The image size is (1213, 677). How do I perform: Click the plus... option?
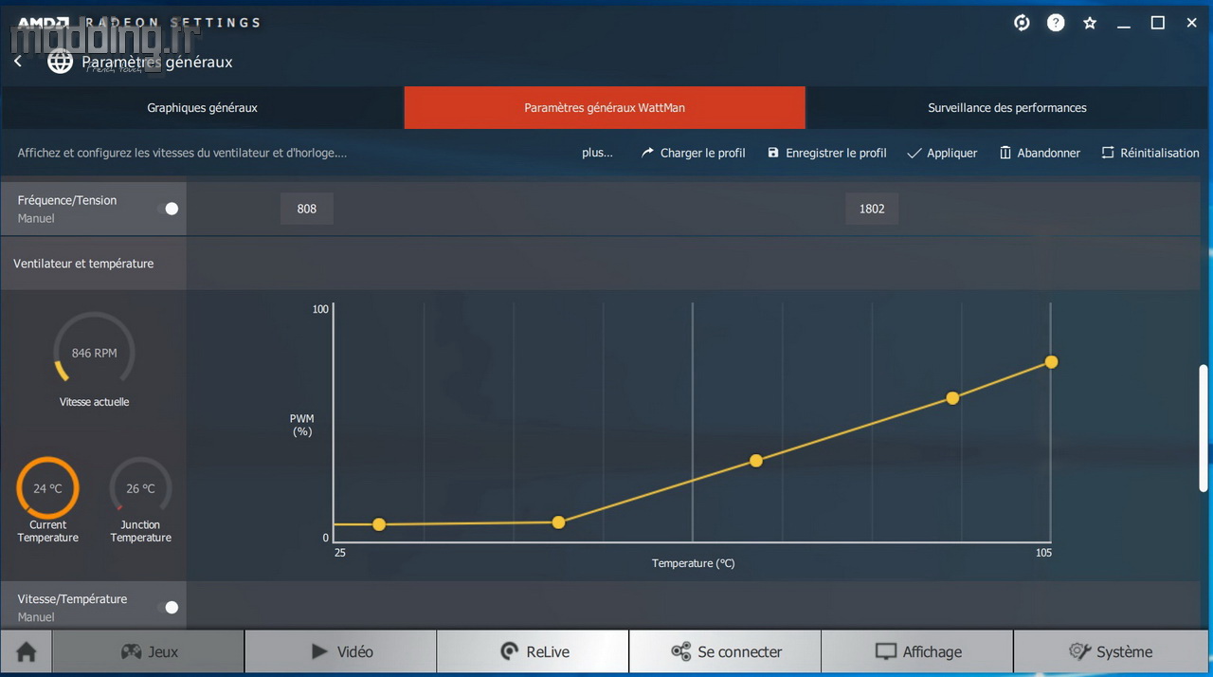point(597,153)
